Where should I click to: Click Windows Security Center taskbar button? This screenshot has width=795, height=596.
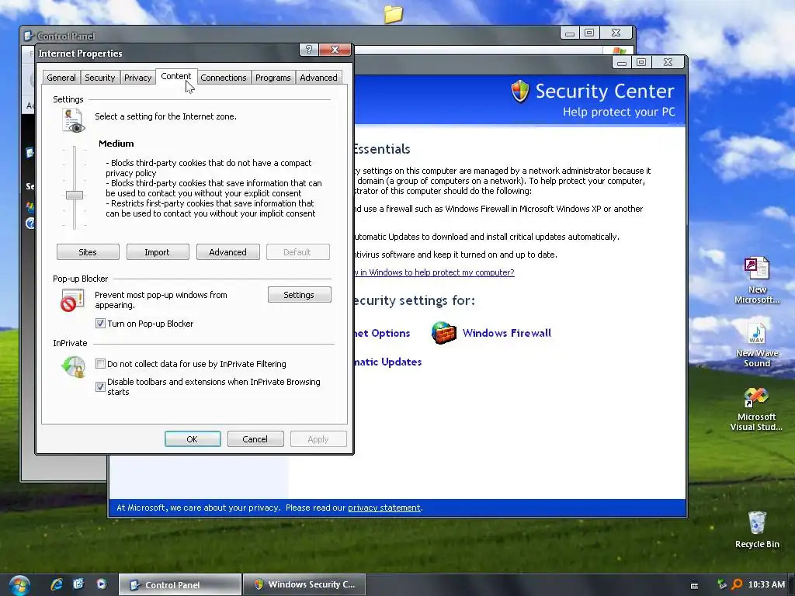tap(304, 585)
